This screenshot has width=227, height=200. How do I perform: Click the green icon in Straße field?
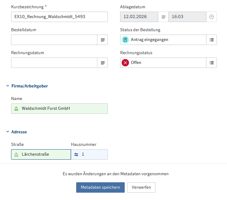point(16,154)
